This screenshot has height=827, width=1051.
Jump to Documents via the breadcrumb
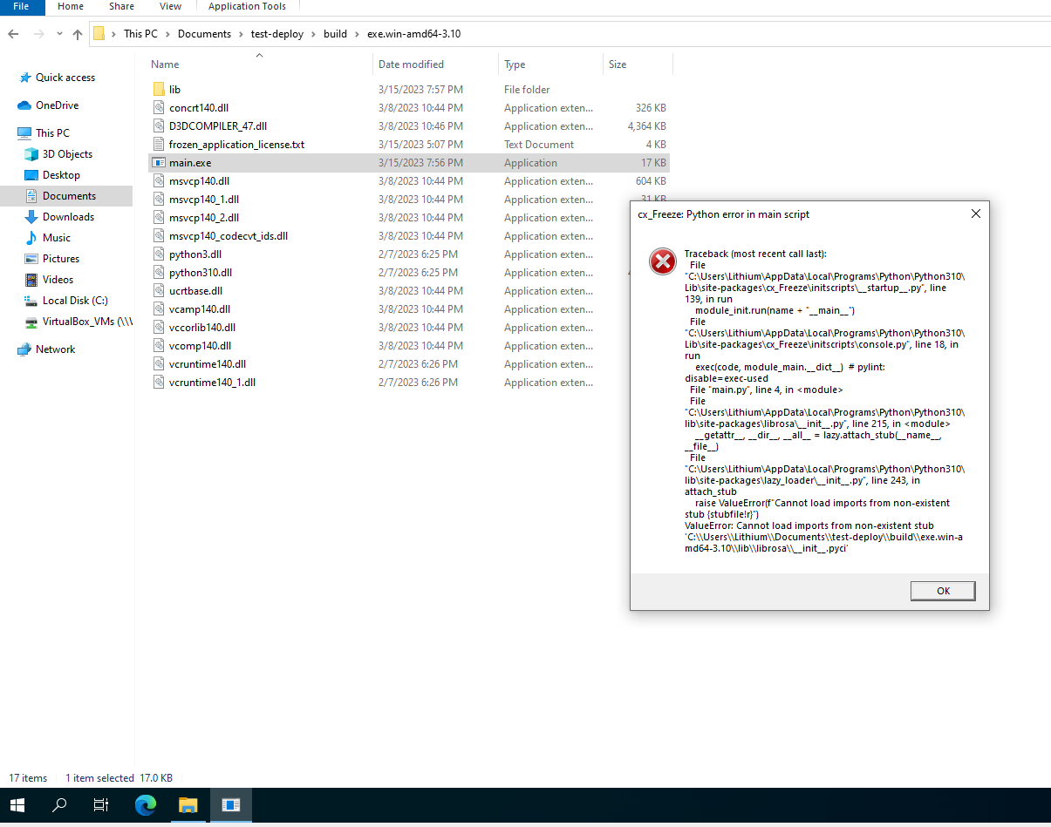(204, 33)
